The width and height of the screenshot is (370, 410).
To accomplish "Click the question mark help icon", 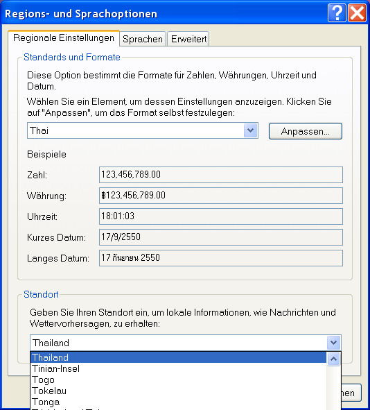I will (x=337, y=12).
